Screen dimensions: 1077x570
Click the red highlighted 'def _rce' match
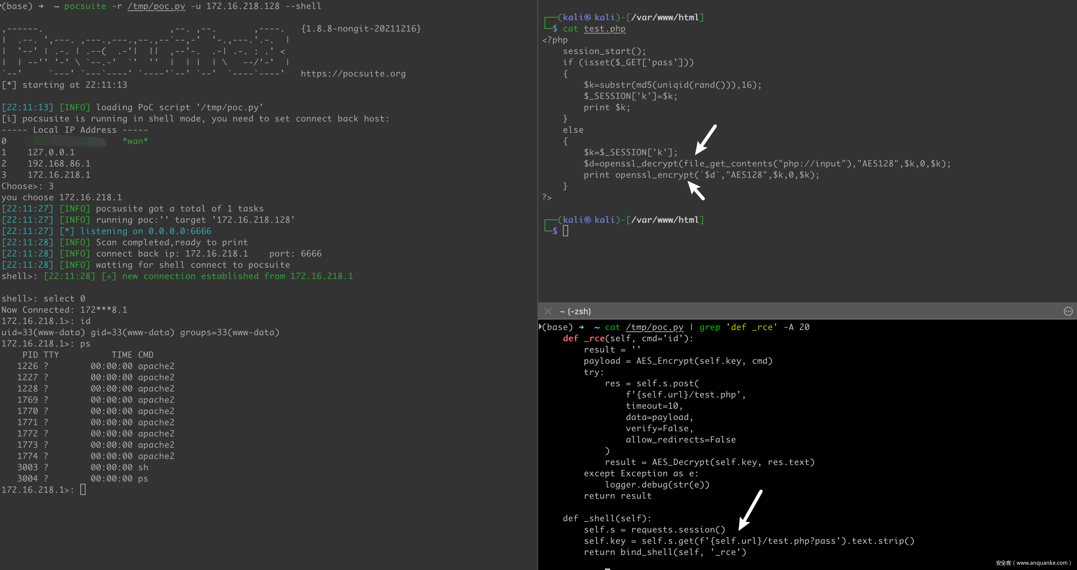(x=583, y=339)
